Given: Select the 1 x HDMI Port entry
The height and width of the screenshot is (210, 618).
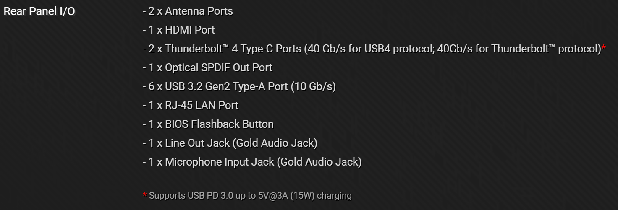Looking at the screenshot, I should click(x=178, y=30).
